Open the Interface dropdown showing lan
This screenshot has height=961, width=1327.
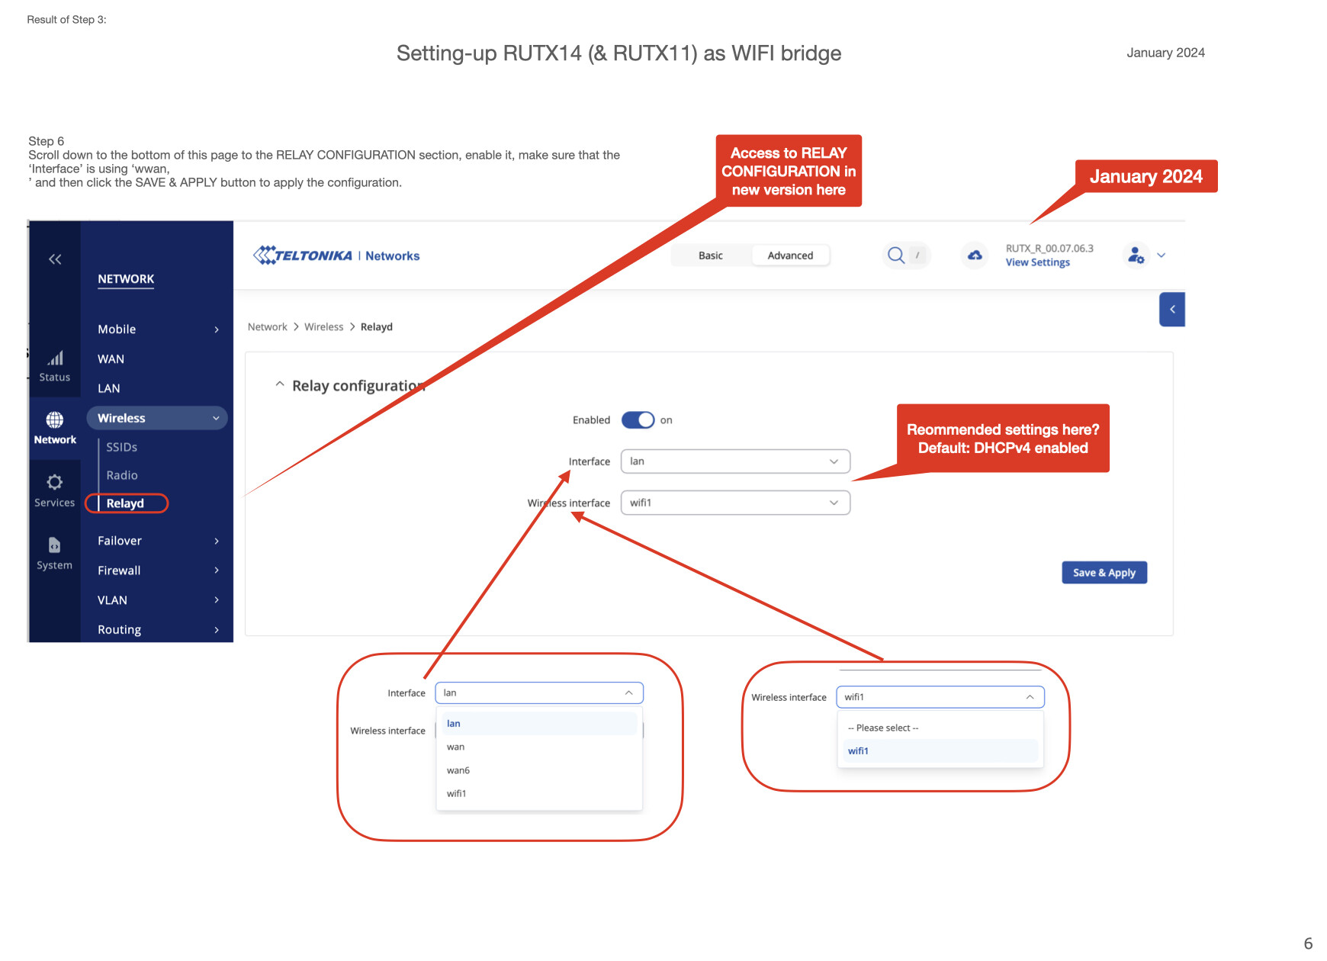coord(735,461)
